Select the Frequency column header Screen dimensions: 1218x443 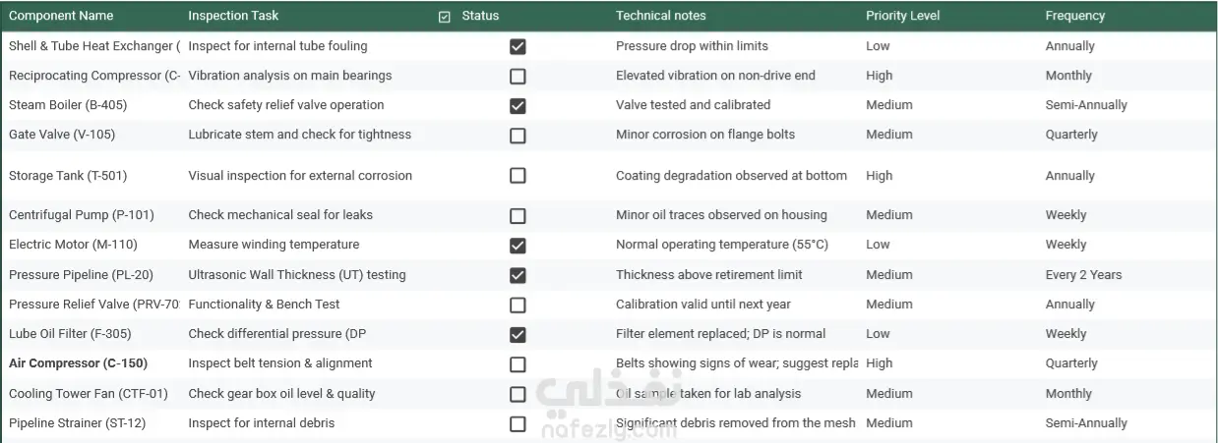1074,16
